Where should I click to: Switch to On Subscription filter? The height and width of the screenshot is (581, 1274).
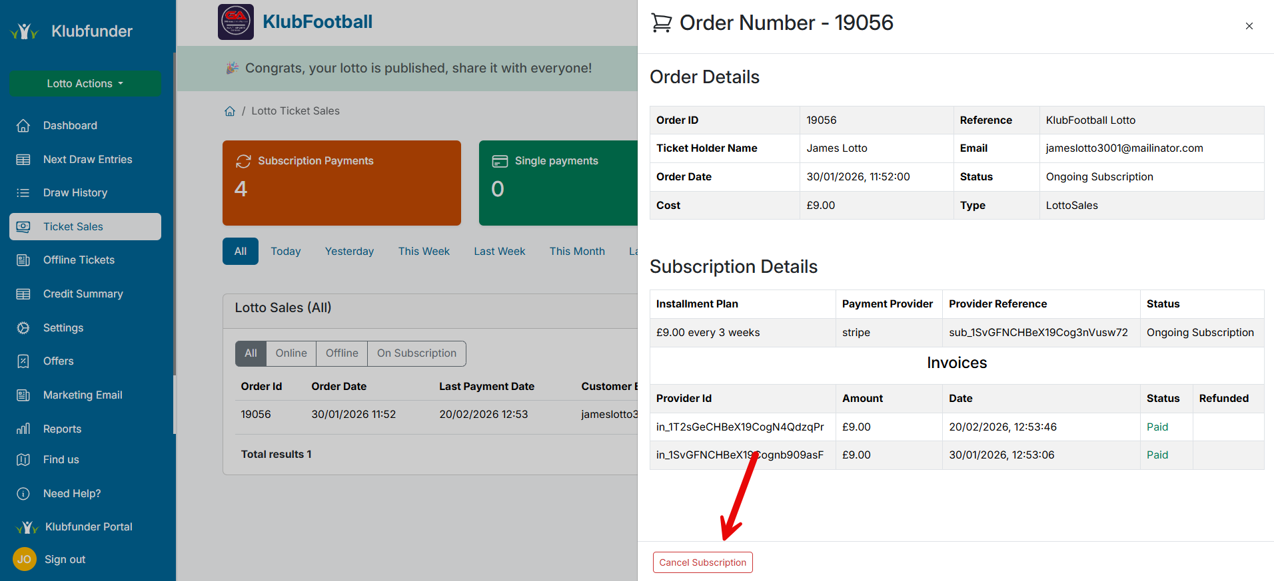pyautogui.click(x=417, y=353)
